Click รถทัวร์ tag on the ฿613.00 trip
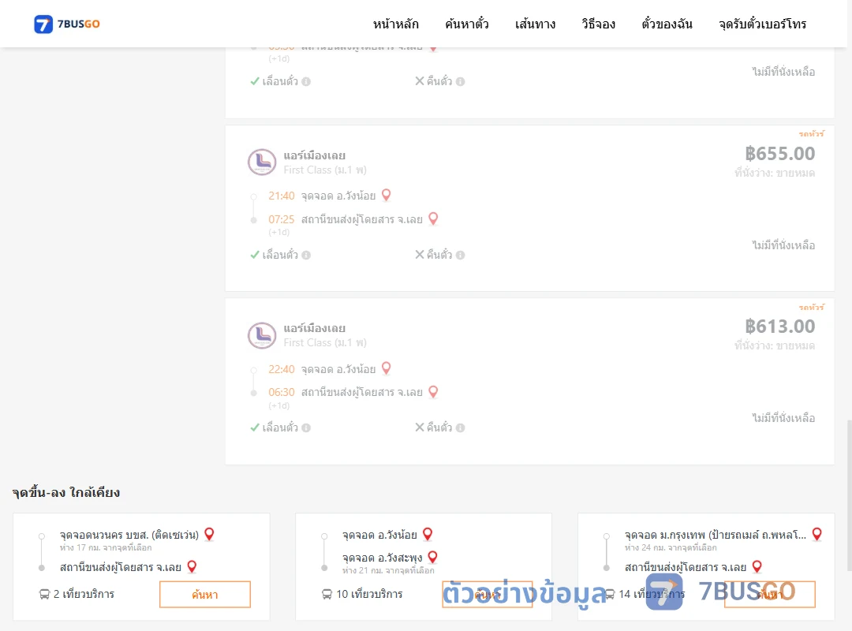The width and height of the screenshot is (852, 631). click(x=811, y=307)
